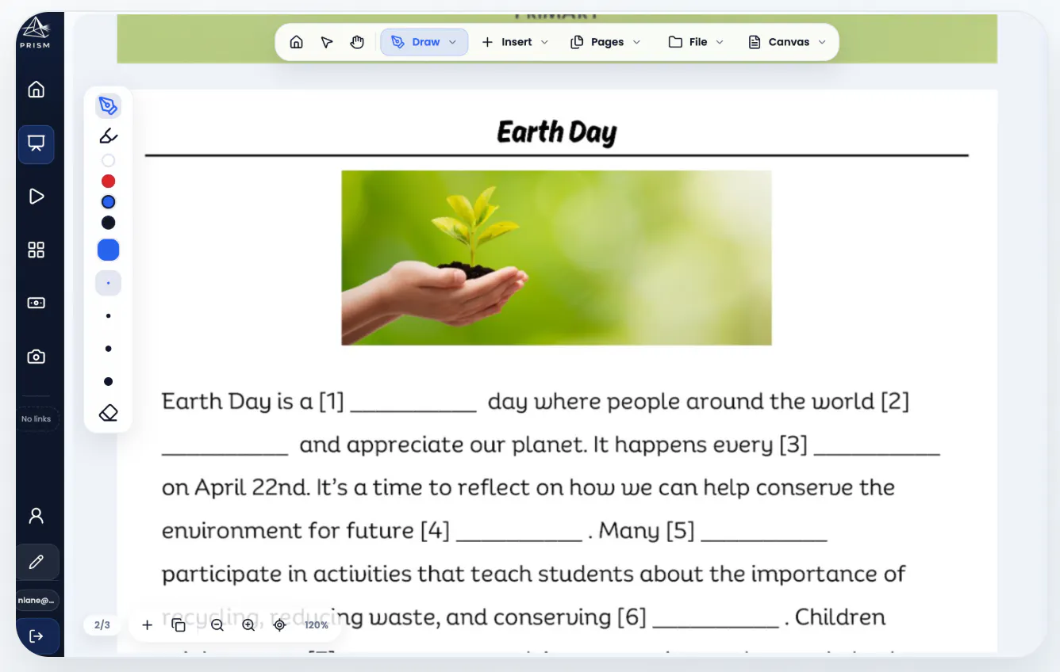Screen dimensions: 1060x672
Task: Click the ticket icon in left sidebar
Action: tap(36, 303)
